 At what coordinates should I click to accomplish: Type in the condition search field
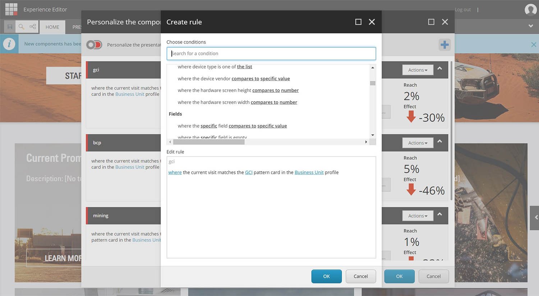click(271, 53)
